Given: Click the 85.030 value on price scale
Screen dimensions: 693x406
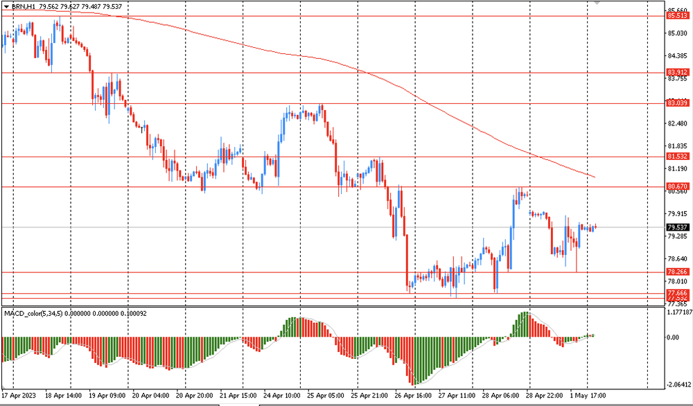Looking at the screenshot, I should tap(677, 33).
